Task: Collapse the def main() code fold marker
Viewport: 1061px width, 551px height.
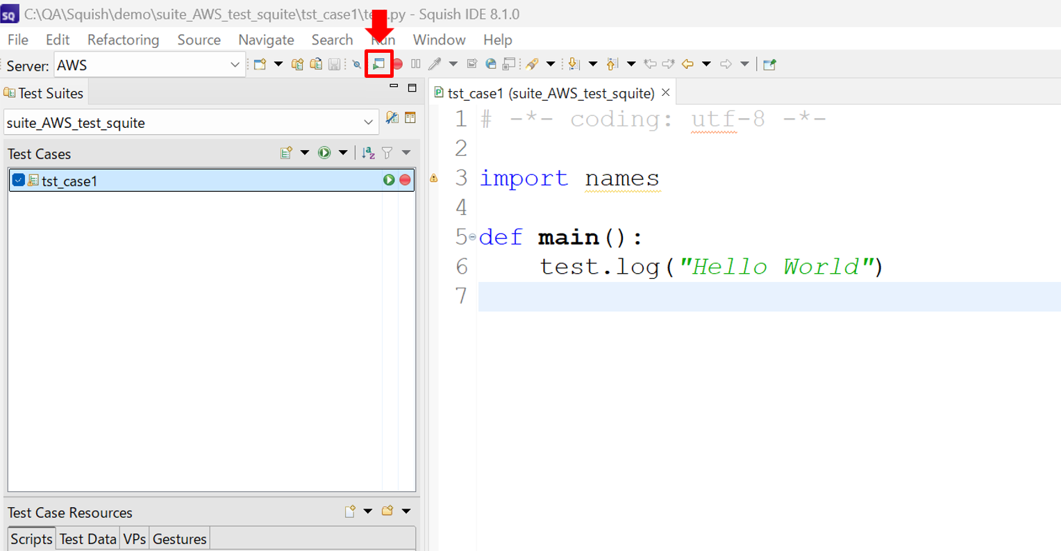Action: click(473, 237)
